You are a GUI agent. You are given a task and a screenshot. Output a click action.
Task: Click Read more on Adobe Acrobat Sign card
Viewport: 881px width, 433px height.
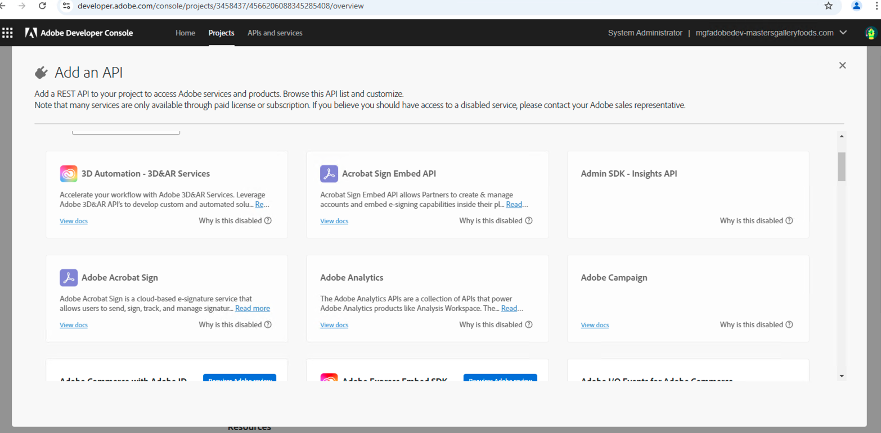click(x=252, y=308)
